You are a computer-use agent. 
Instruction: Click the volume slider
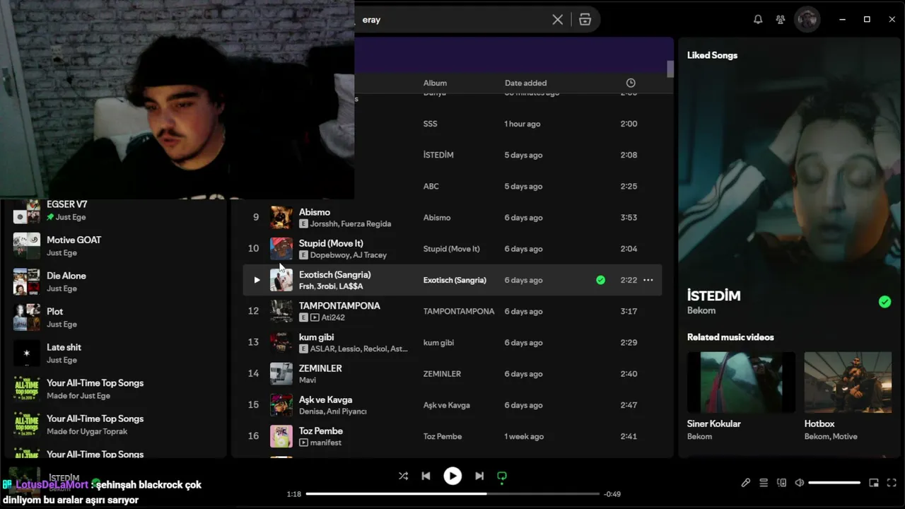coord(834,483)
